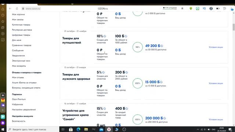Click Товары для путешествий title

72,41
